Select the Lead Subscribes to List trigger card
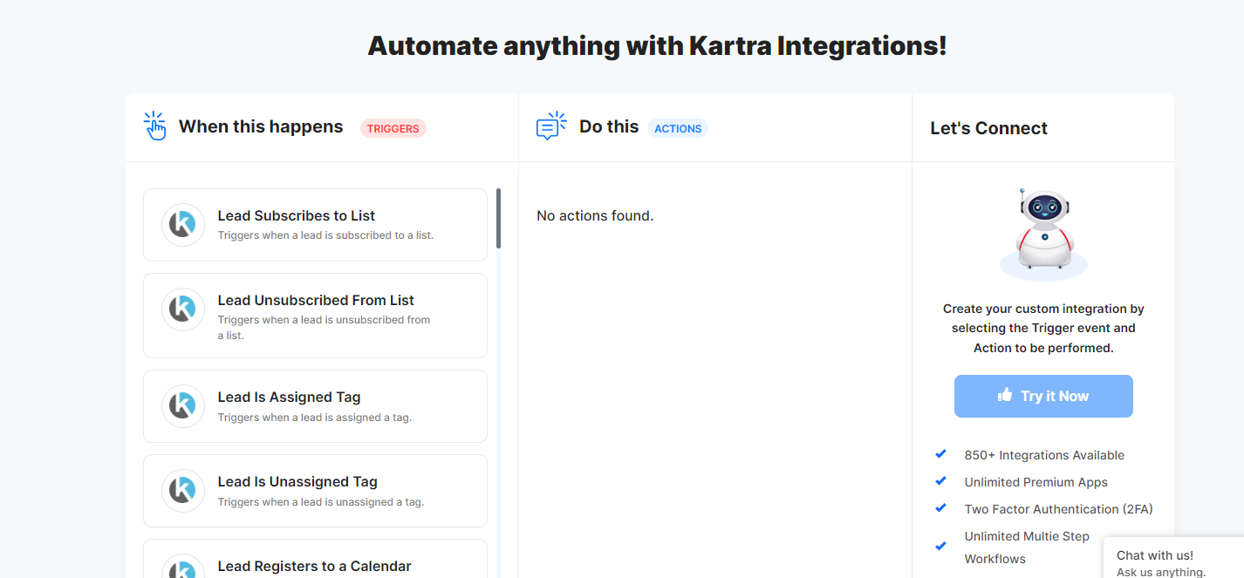The height and width of the screenshot is (578, 1244). point(315,225)
